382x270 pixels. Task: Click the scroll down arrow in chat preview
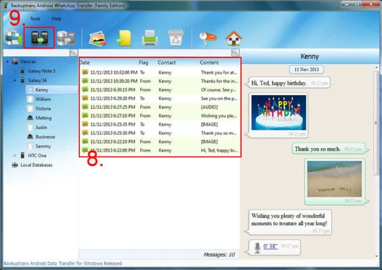click(377, 256)
